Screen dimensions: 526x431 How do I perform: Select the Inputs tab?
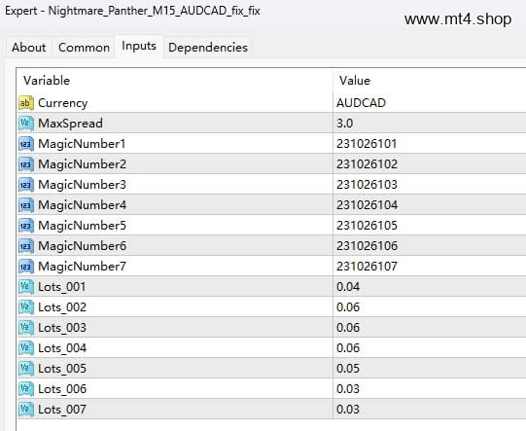click(139, 46)
